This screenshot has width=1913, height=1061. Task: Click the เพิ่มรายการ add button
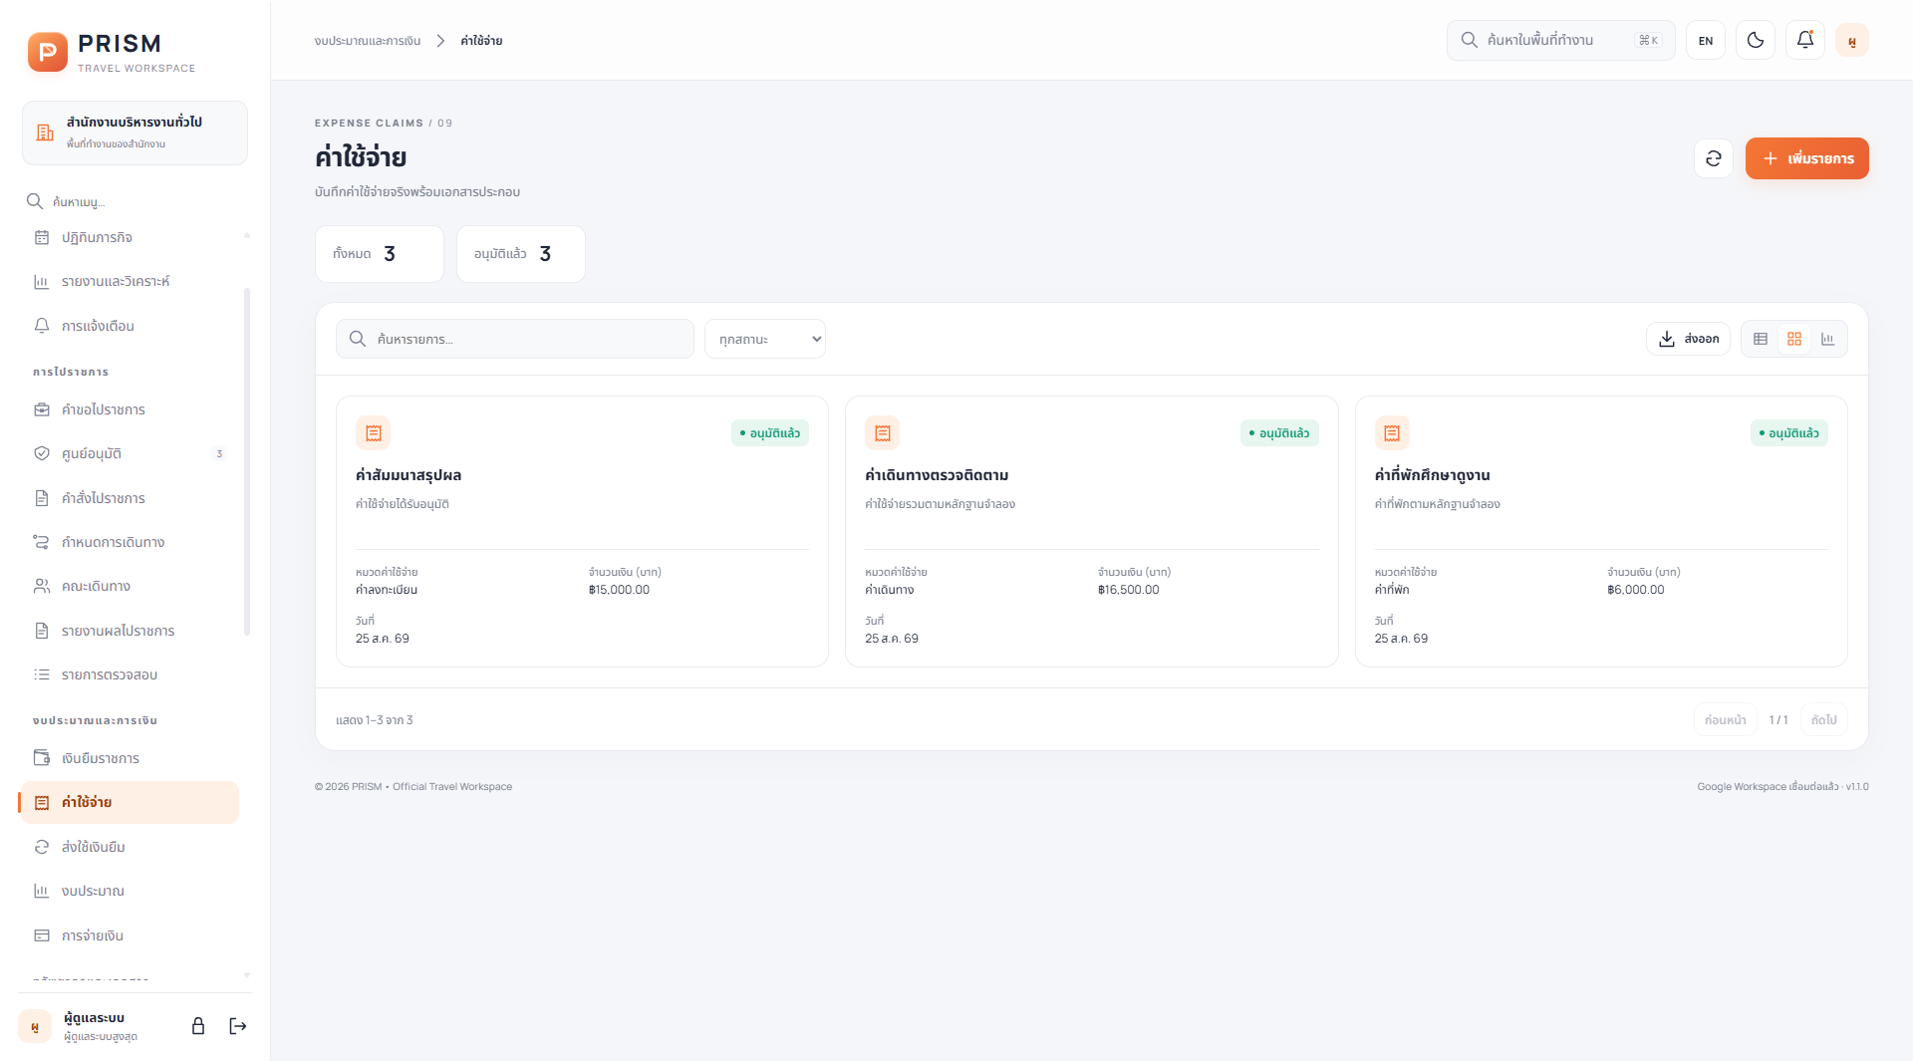pyautogui.click(x=1807, y=158)
